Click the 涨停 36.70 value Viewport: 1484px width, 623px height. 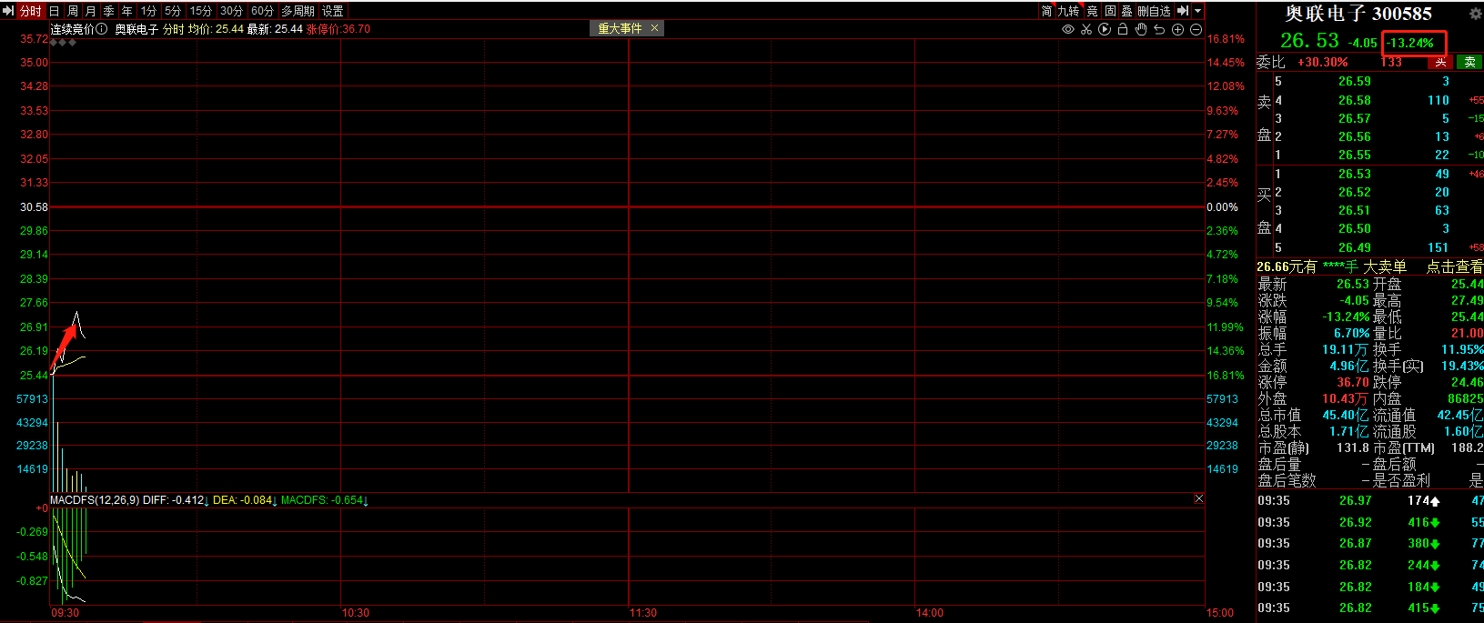click(1353, 383)
